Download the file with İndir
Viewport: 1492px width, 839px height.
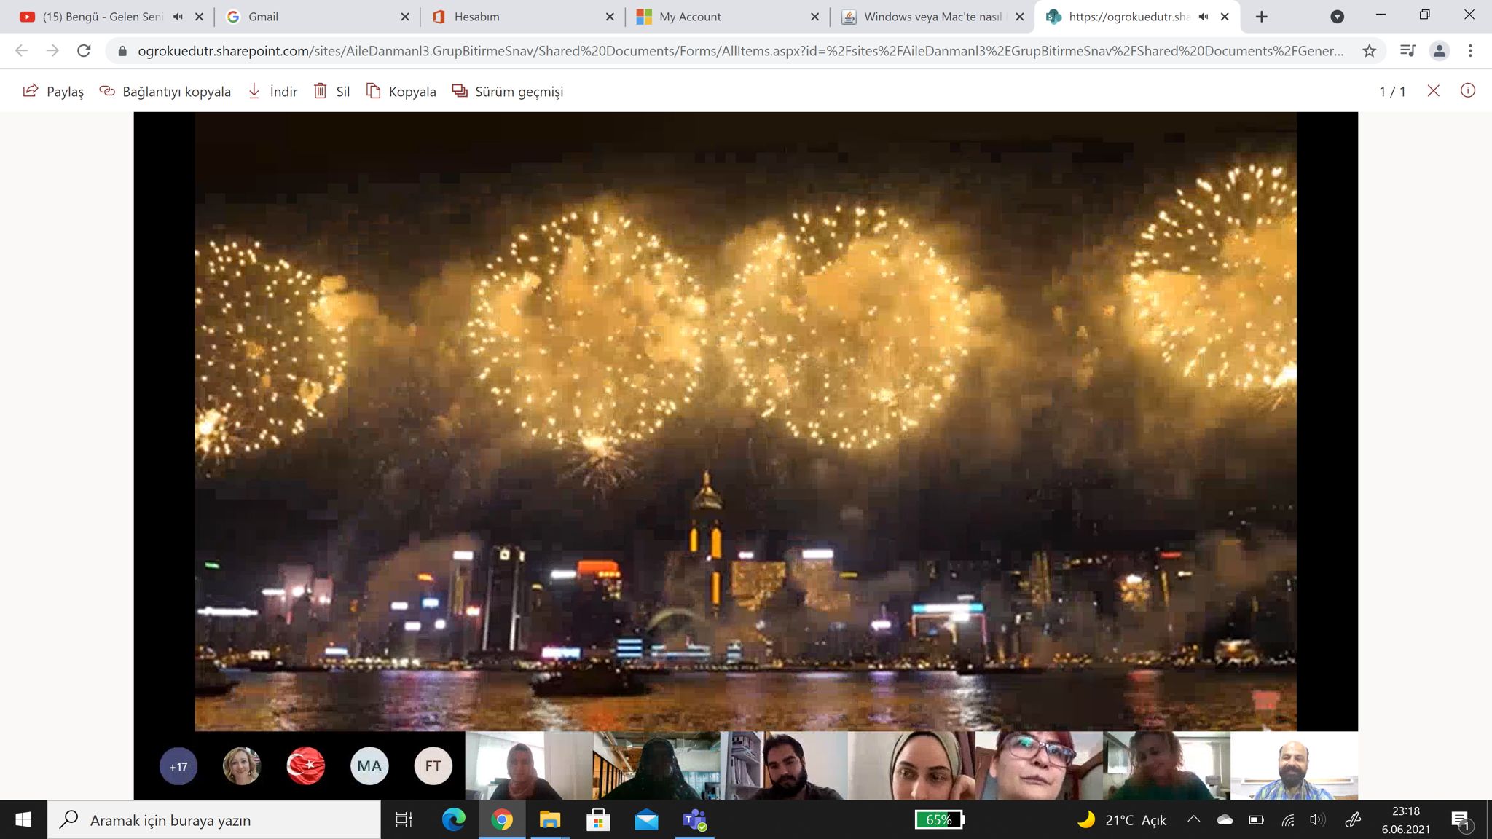(x=272, y=91)
